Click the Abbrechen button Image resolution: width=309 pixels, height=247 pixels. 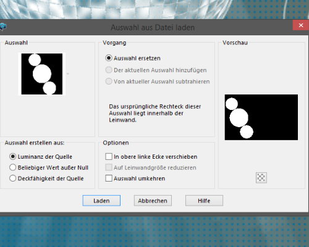[x=153, y=201]
